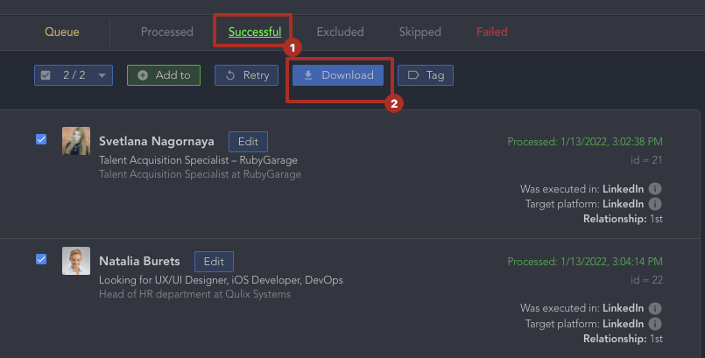The width and height of the screenshot is (705, 358).
Task: Expand the 2 / 2 selection dropdown arrow
Action: pos(102,75)
